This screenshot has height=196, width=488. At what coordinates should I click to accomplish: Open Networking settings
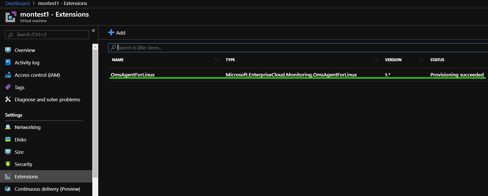pos(28,127)
